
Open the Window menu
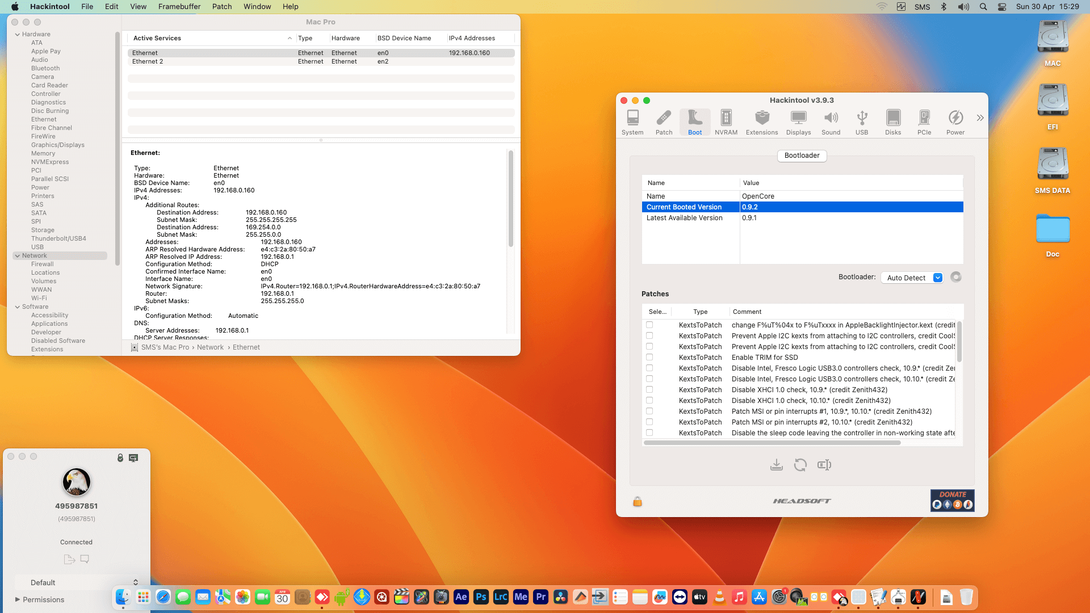pyautogui.click(x=257, y=7)
